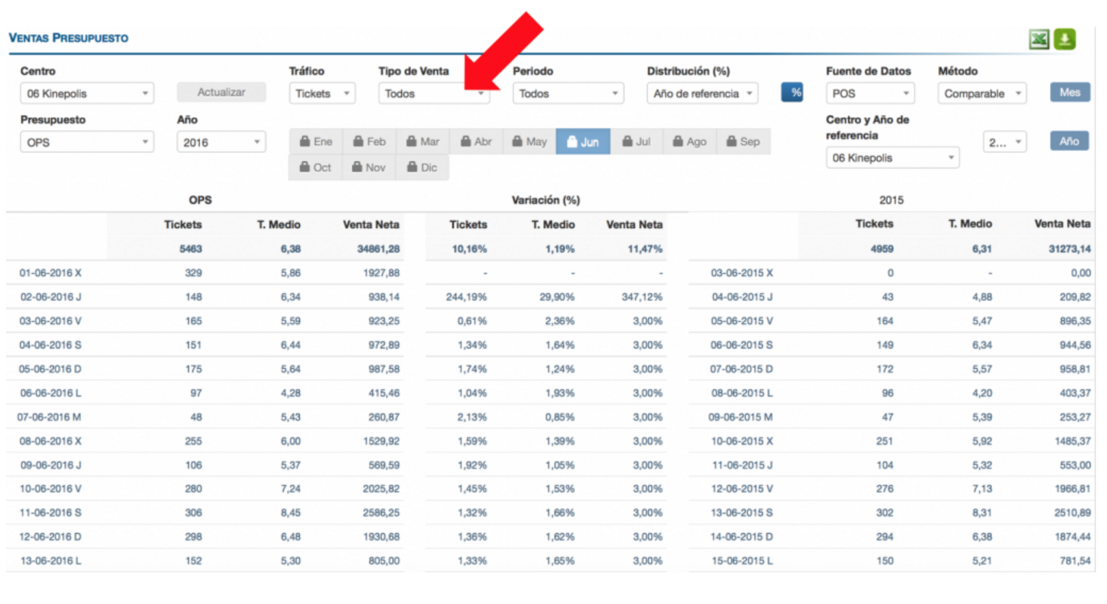Click the Año button on the right

click(1069, 141)
